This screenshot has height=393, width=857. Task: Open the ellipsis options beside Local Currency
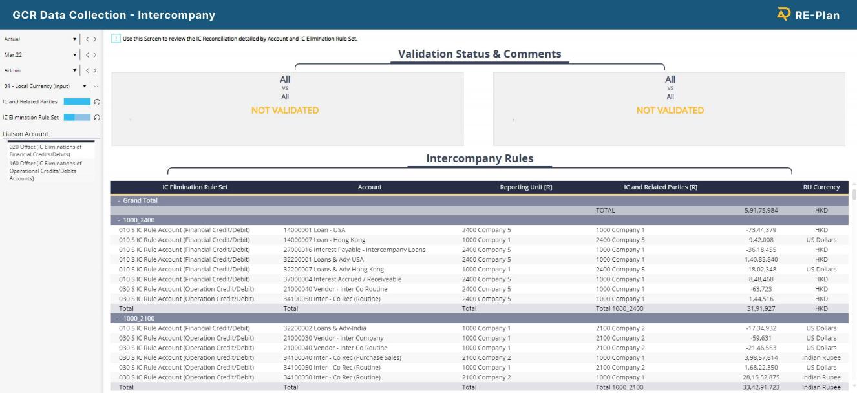pos(96,86)
